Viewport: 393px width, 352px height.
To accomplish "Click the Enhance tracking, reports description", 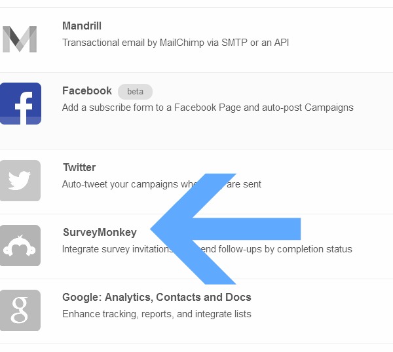I will (x=157, y=314).
